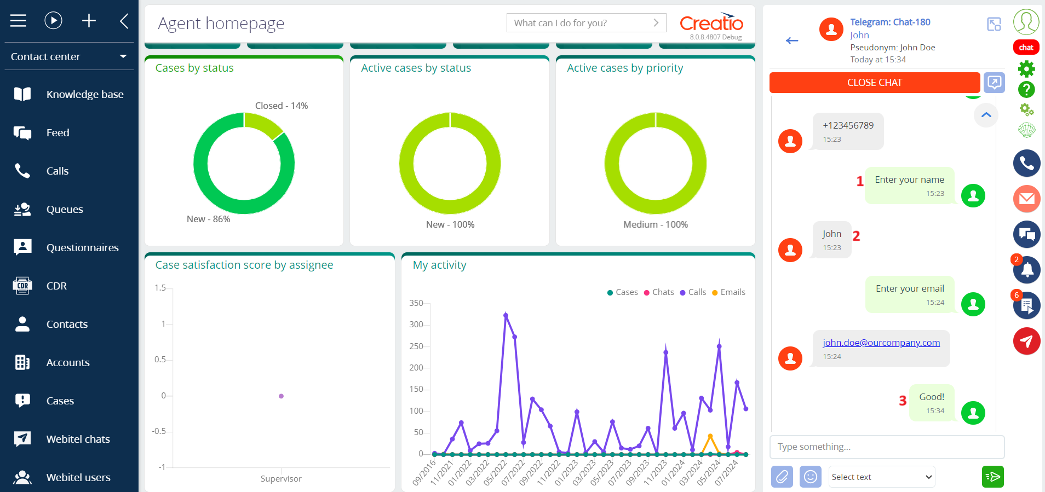
Task: Open the John contact link
Action: pos(859,35)
